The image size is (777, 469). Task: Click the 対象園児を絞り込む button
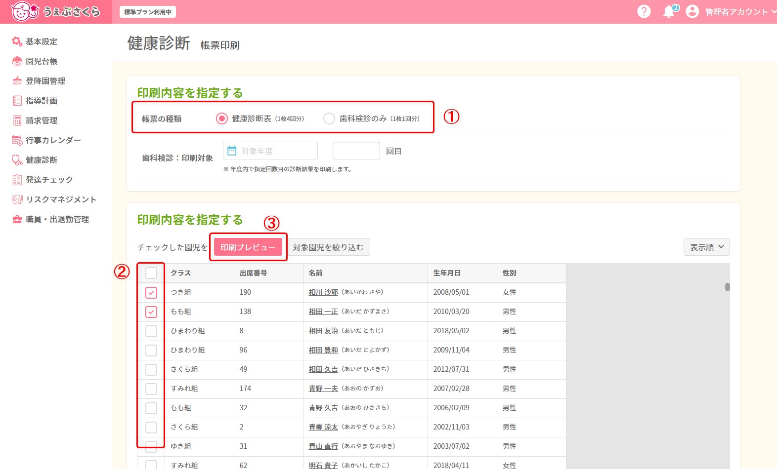tap(328, 247)
